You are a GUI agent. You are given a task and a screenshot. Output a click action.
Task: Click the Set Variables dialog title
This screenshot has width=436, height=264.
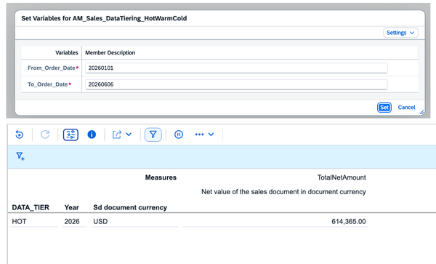click(x=104, y=18)
